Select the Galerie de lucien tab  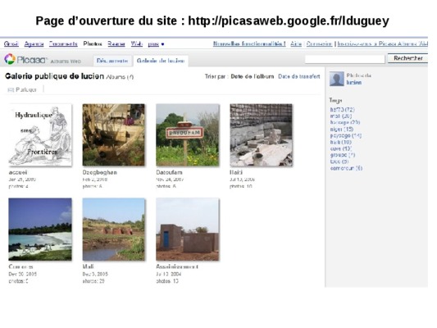tap(161, 61)
